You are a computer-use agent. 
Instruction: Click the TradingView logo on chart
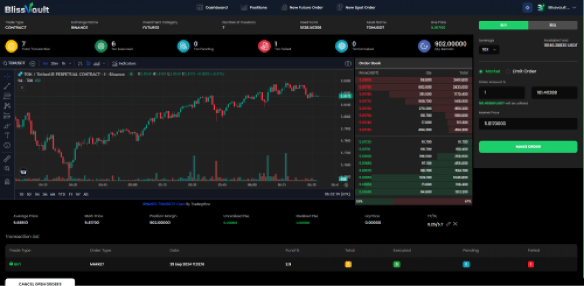23,172
